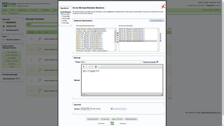224x126 pixels.
Task: Open the Texto Admisiones dropdown in the background sidebar
Action: (18, 78)
